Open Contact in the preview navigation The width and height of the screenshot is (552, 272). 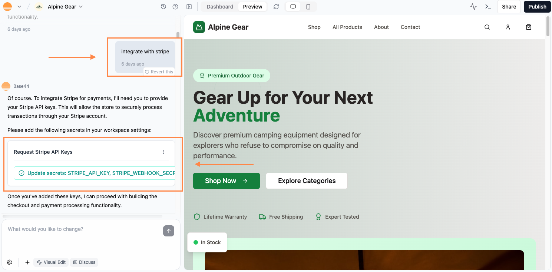coord(410,27)
